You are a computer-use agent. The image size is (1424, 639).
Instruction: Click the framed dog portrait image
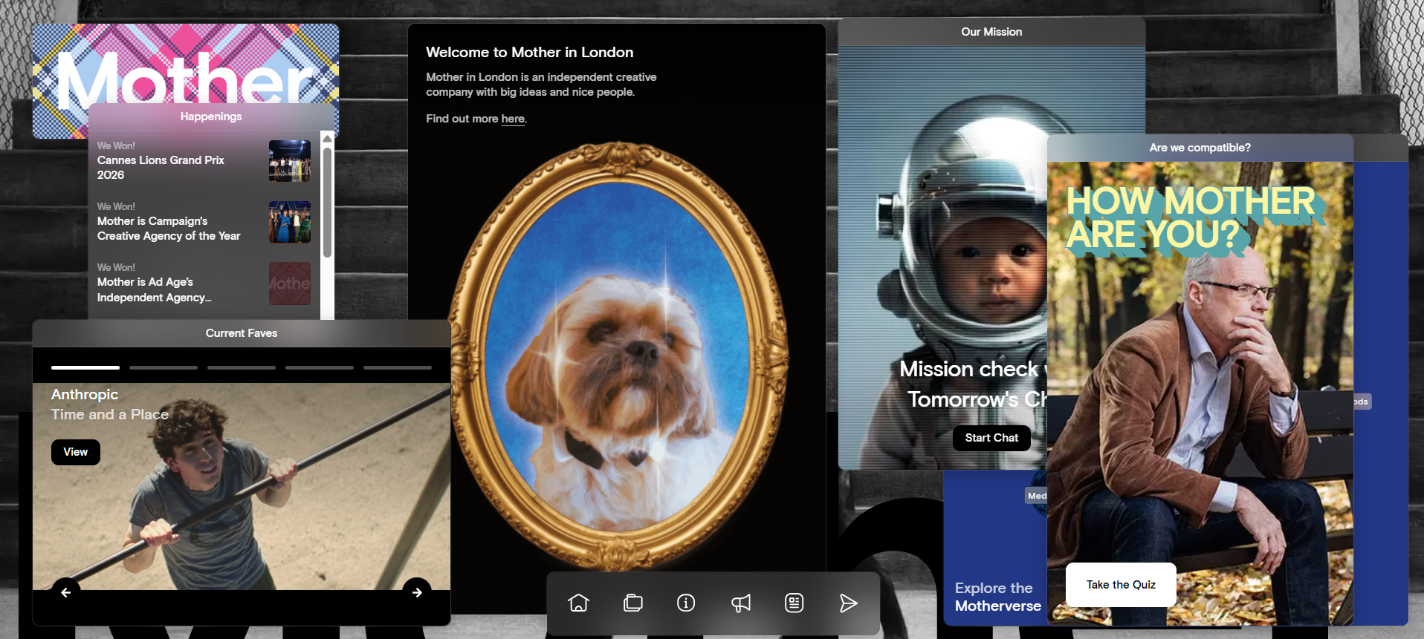618,356
